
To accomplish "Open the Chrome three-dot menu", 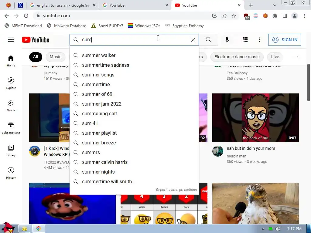I will [x=304, y=16].
